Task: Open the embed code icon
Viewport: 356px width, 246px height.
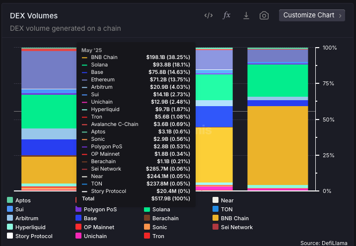Action: pyautogui.click(x=209, y=15)
